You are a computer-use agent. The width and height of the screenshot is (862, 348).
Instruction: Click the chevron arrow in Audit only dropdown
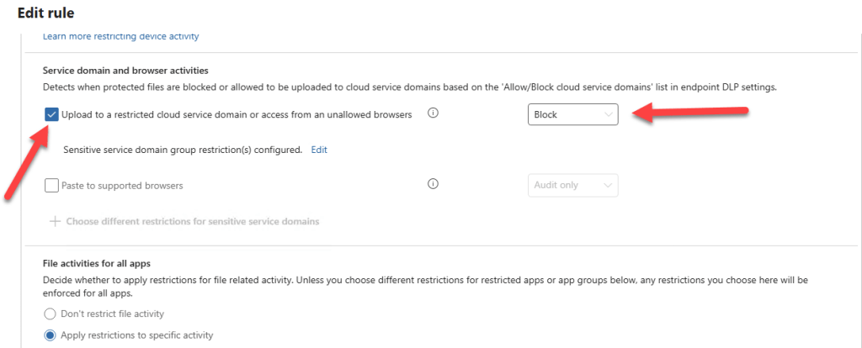coord(608,185)
